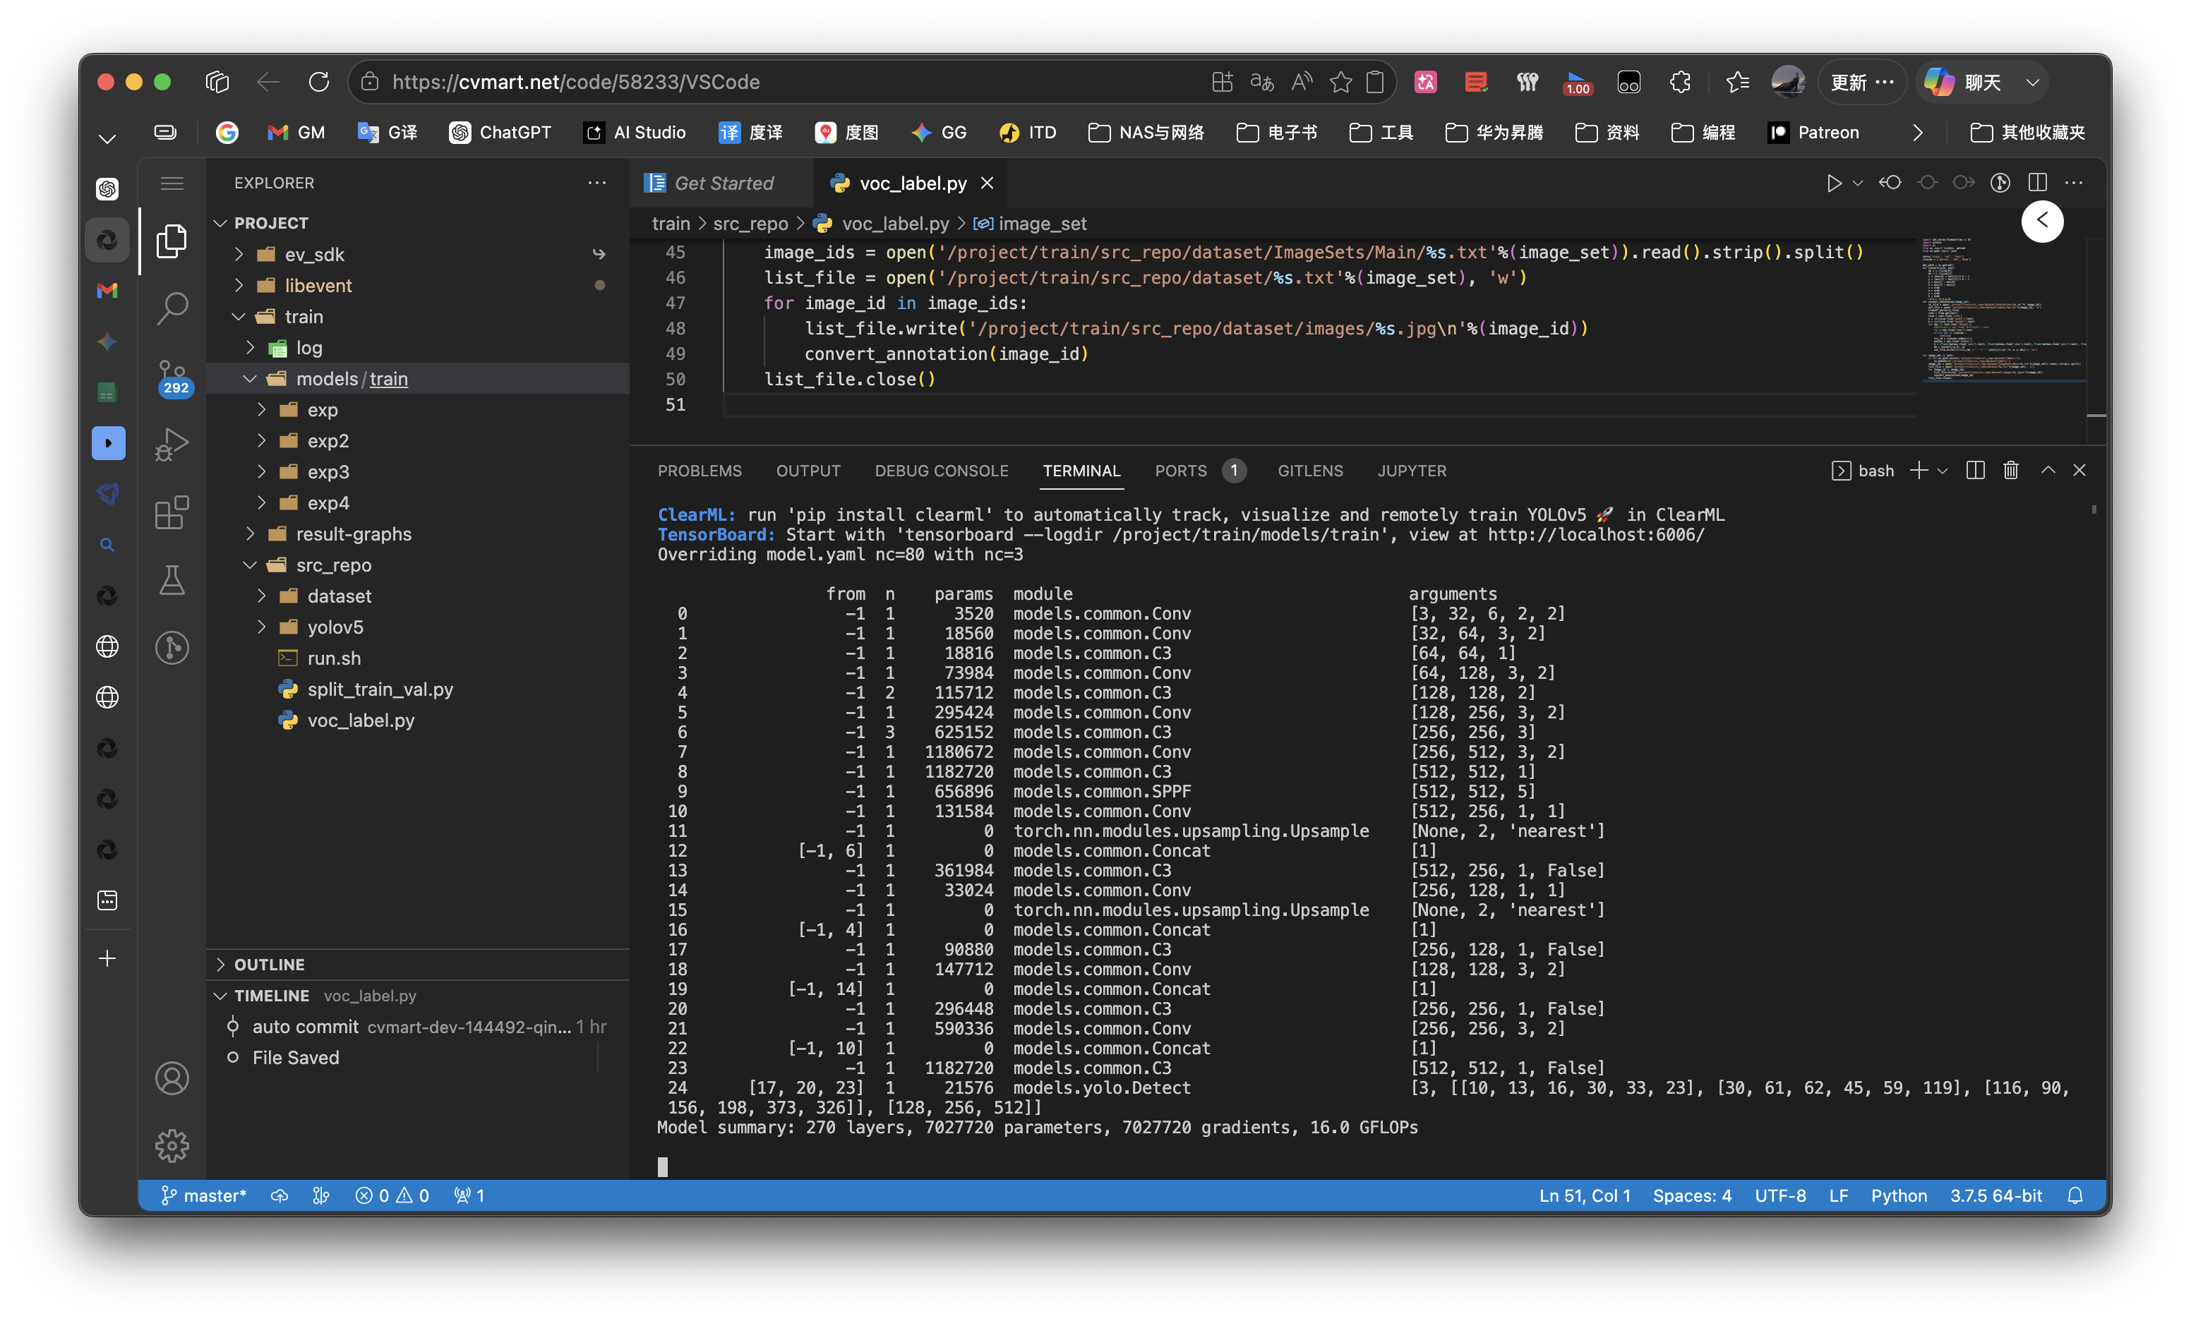Image resolution: width=2191 pixels, height=1321 pixels.
Task: Switch to the Get Started editor tab
Action: pos(723,183)
